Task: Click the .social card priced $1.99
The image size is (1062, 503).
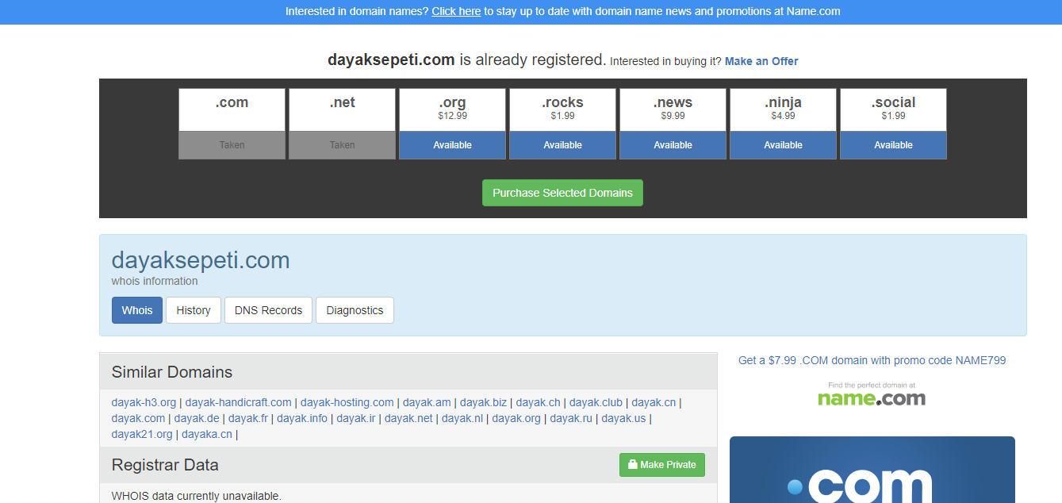Action: pyautogui.click(x=893, y=110)
